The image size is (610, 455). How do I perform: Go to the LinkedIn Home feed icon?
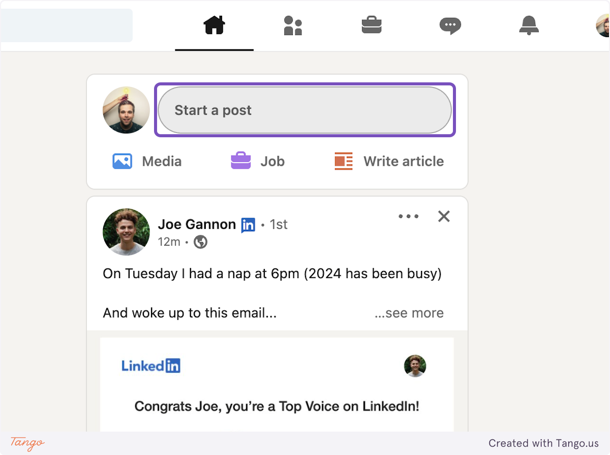coord(214,25)
